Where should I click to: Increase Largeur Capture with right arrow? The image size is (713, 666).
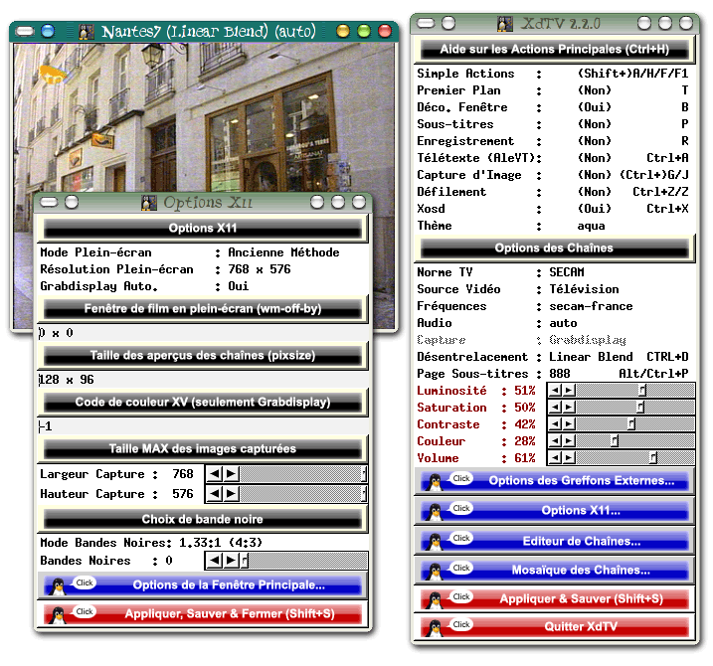[231, 474]
